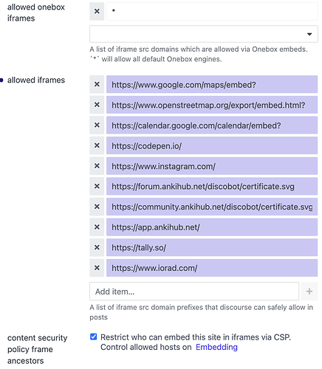Delete the www.instagram.com iframe entry
Image resolution: width=322 pixels, height=369 pixels.
click(x=97, y=166)
